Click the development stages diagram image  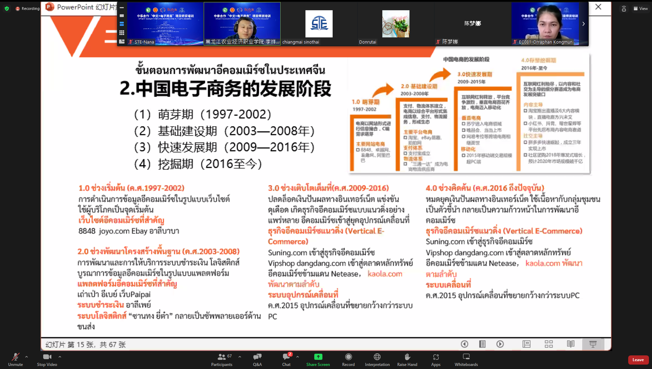[x=470, y=114]
